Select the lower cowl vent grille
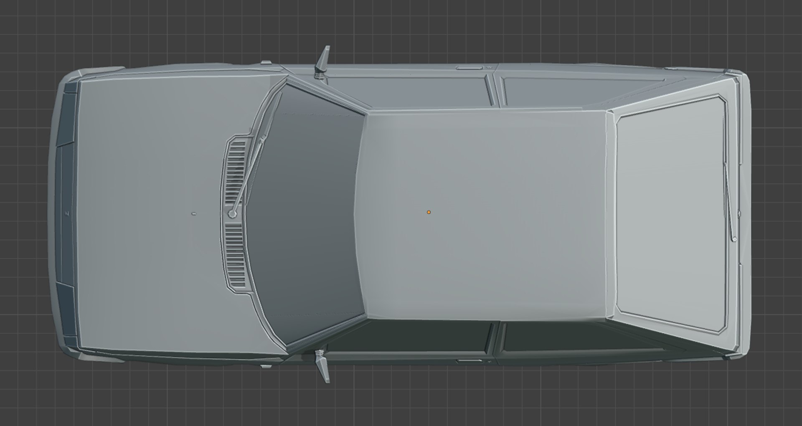Screen dimensions: 802x426 coord(235,255)
